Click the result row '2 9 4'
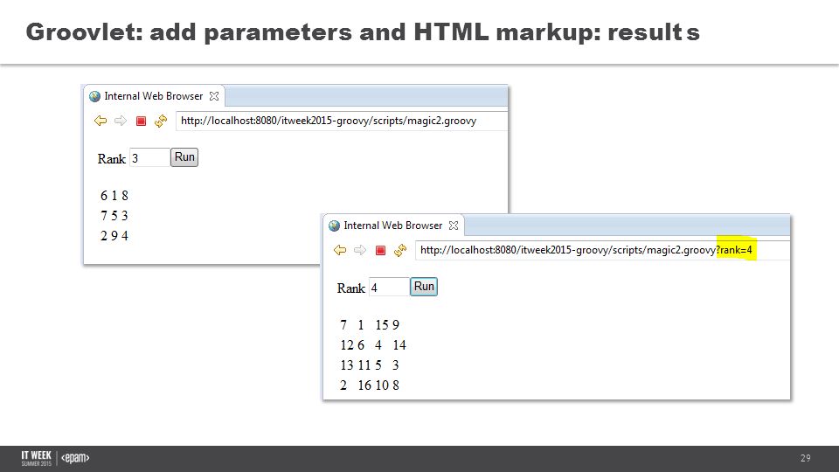The image size is (839, 472). click(x=114, y=236)
